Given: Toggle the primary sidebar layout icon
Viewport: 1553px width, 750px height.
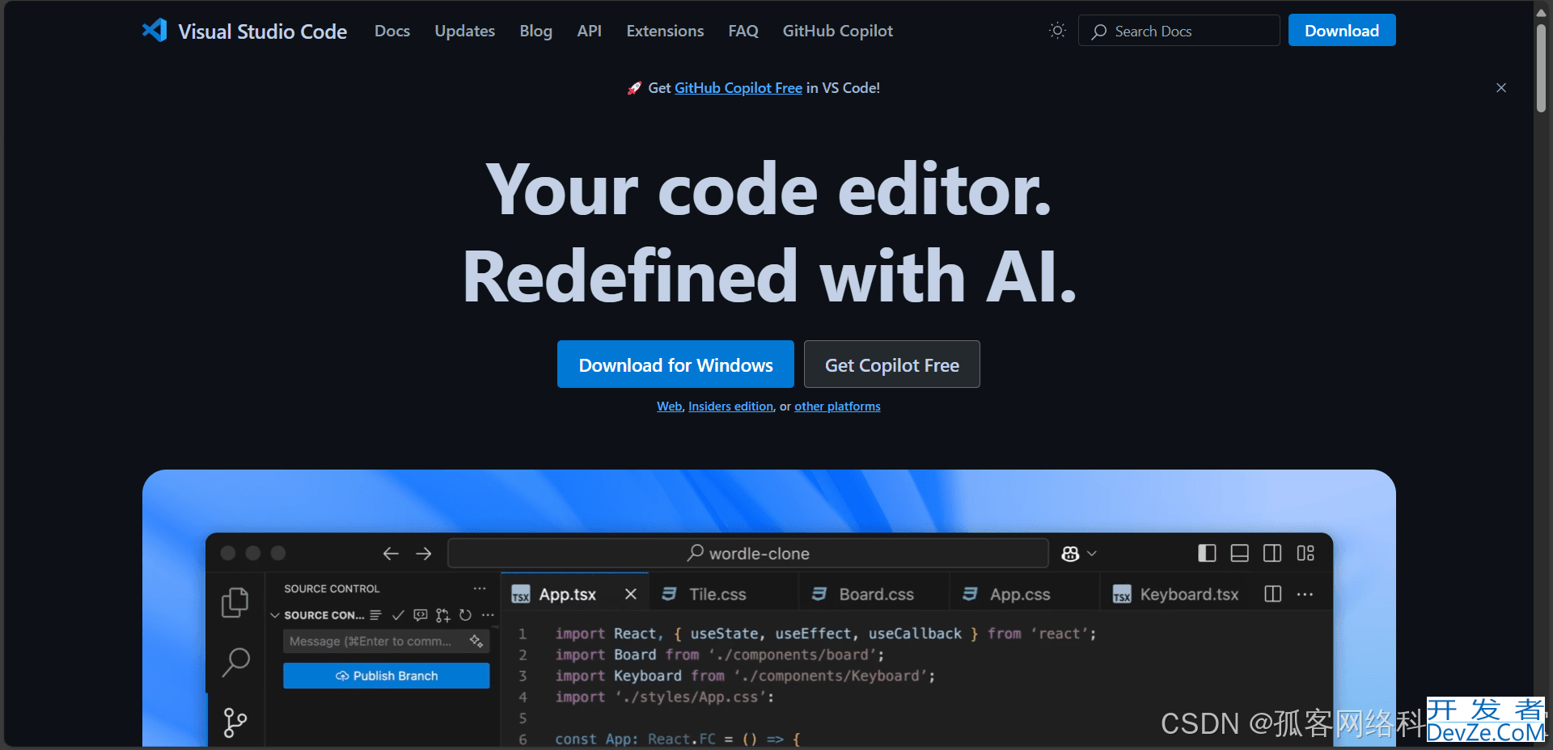Looking at the screenshot, I should [1207, 554].
